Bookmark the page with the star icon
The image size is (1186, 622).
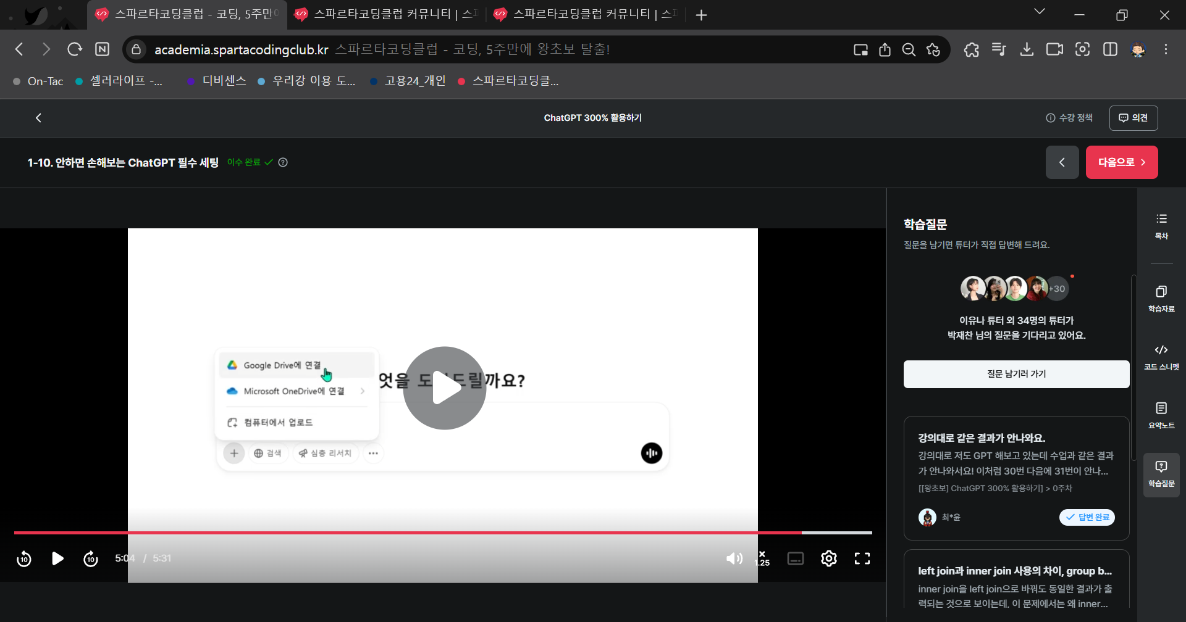pos(933,50)
